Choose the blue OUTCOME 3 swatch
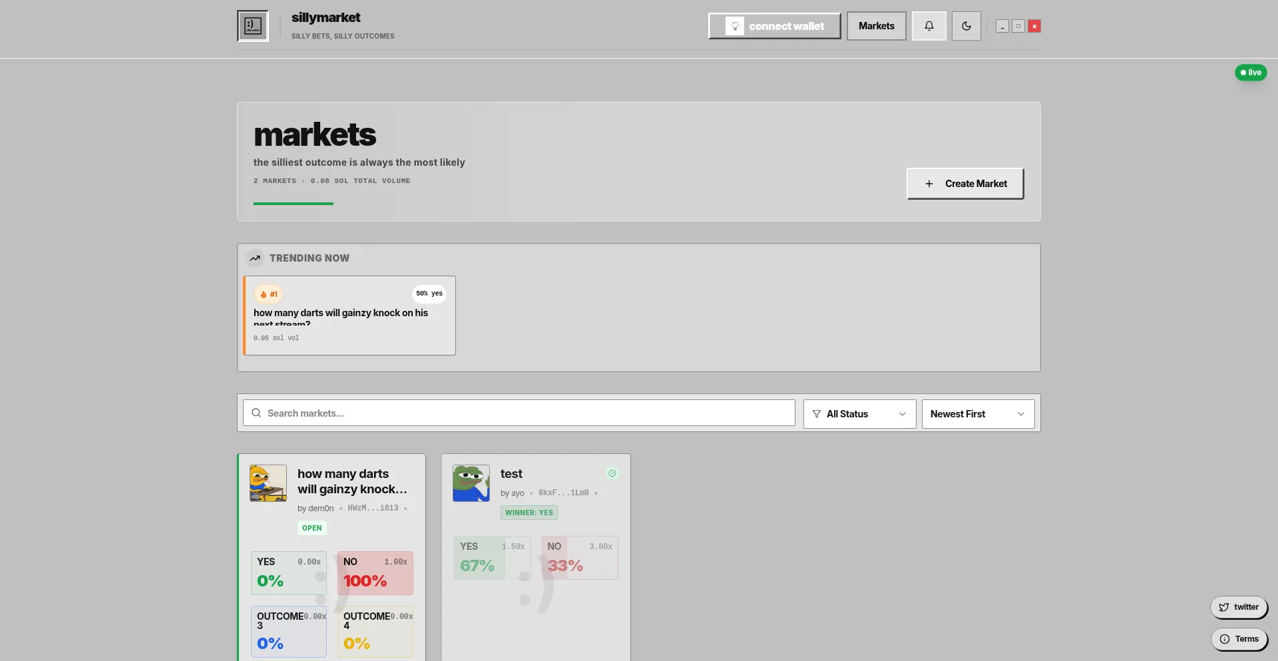Image resolution: width=1278 pixels, height=661 pixels. pos(288,631)
